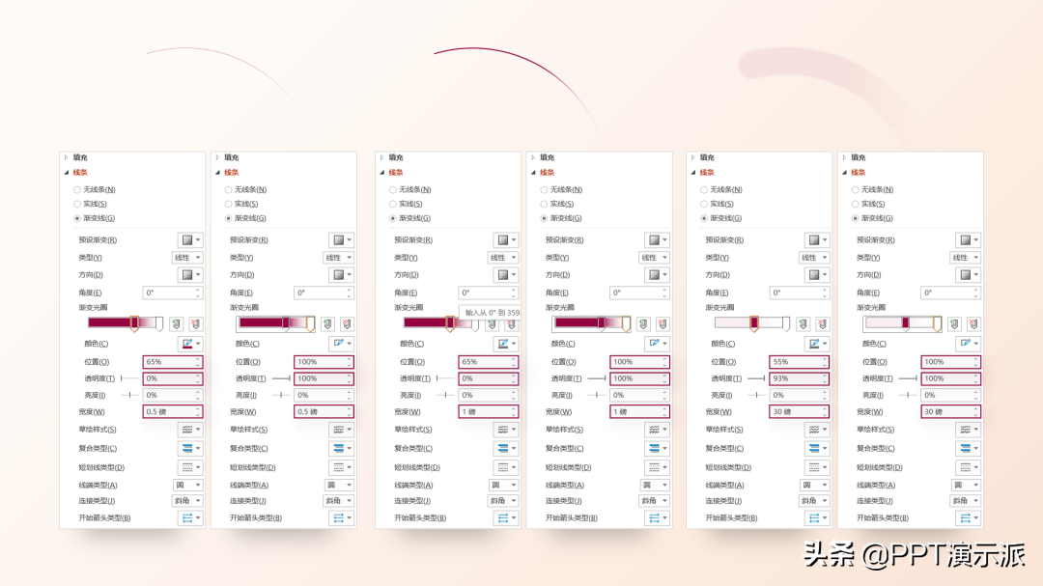Select gradient stop handle in first panel slider
Image resolution: width=1043 pixels, height=586 pixels.
[134, 324]
